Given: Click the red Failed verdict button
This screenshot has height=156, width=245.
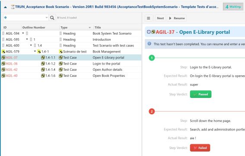Looking at the screenshot, I should pyautogui.click(x=200, y=148).
